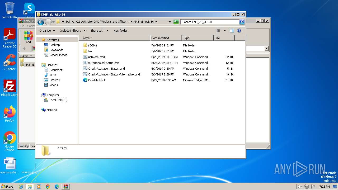Click the WinRAR Add toolbar icon
Screen dimensions: 338x190
click(28, 37)
